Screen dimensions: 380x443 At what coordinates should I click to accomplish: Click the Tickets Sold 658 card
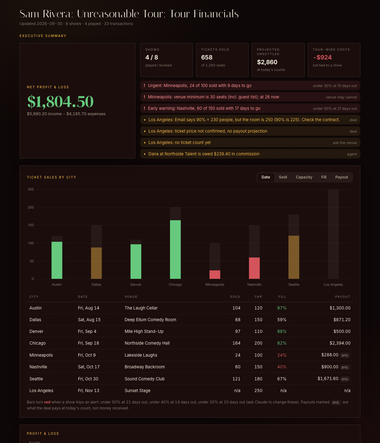click(x=222, y=60)
